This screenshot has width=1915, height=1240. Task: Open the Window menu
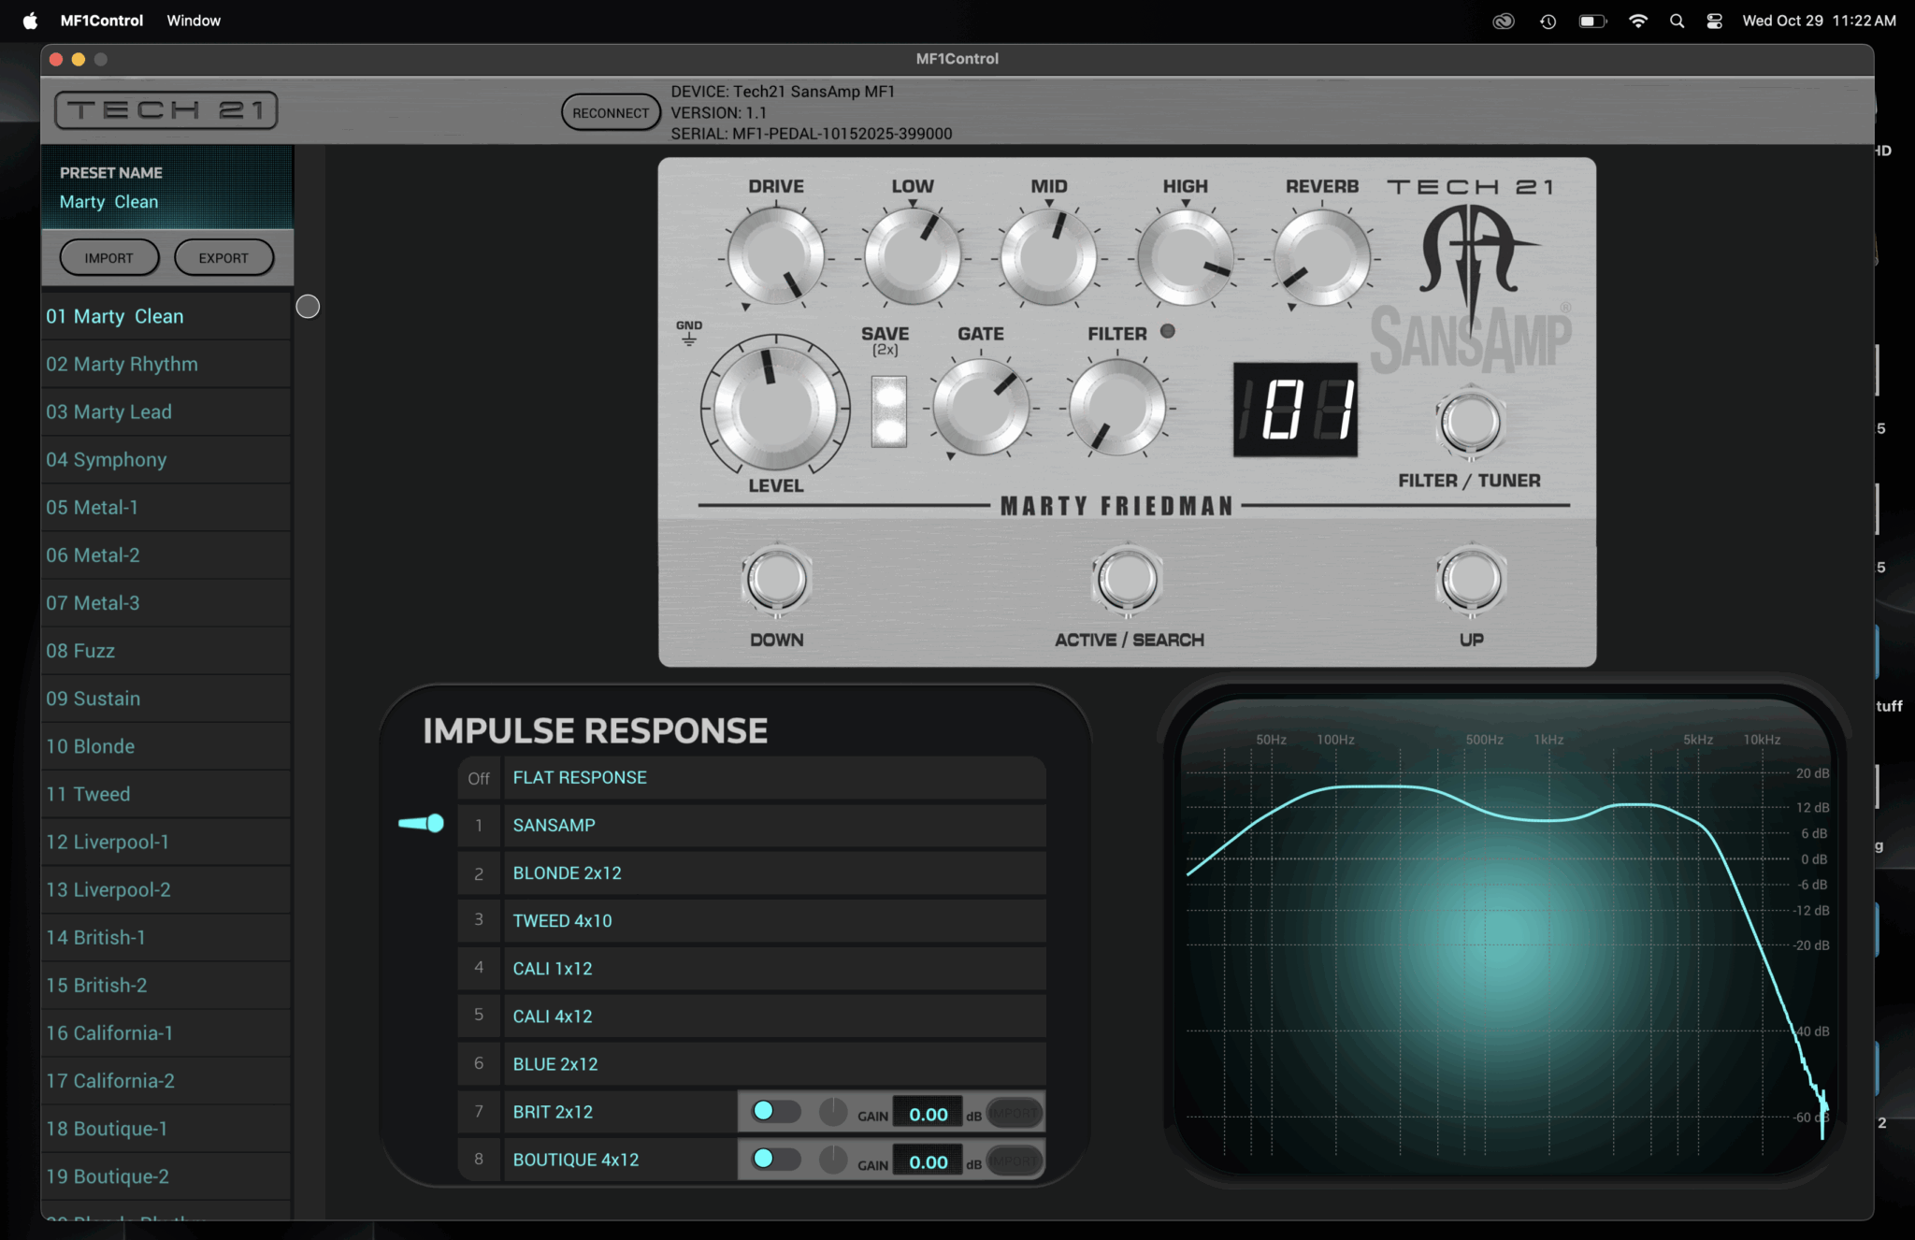(x=194, y=21)
